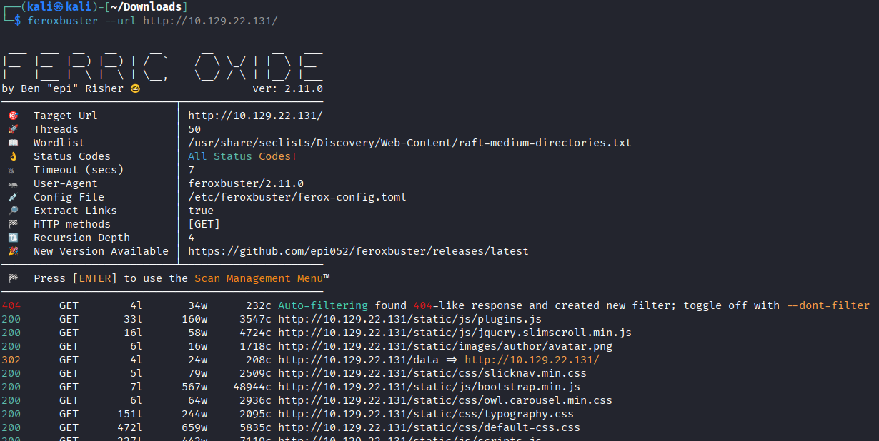Open the plugins.js URL link
Image resolution: width=879 pixels, height=441 pixels.
[x=412, y=319]
